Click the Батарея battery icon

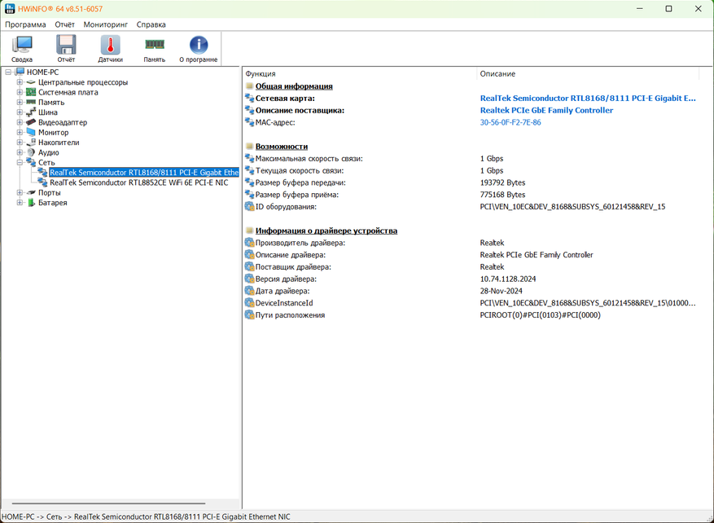tap(31, 203)
